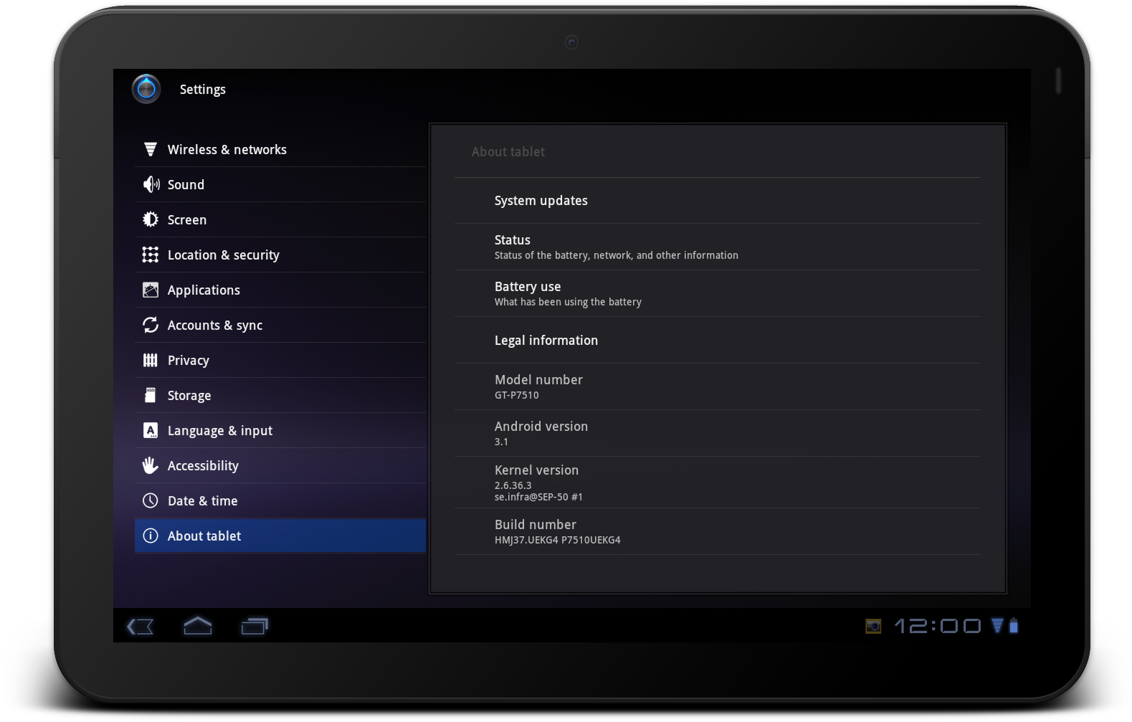Tap the Wi-Fi signal status icon
Screen dimensions: 1132x722
[x=997, y=626]
